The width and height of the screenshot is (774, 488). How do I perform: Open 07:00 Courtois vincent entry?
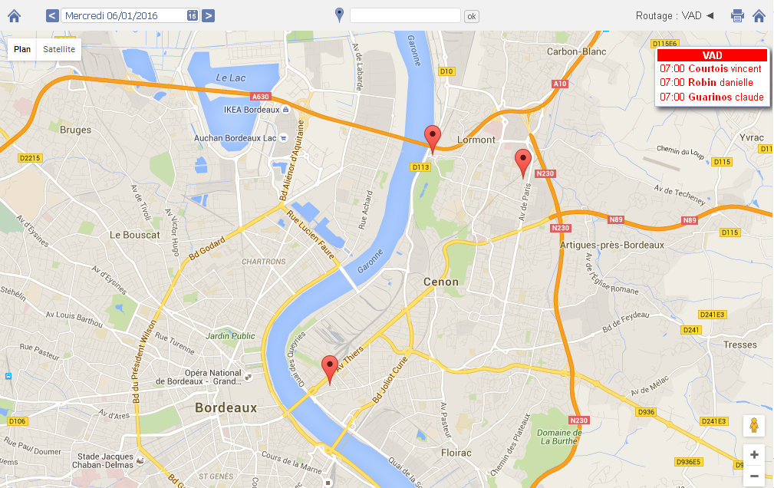(x=710, y=68)
